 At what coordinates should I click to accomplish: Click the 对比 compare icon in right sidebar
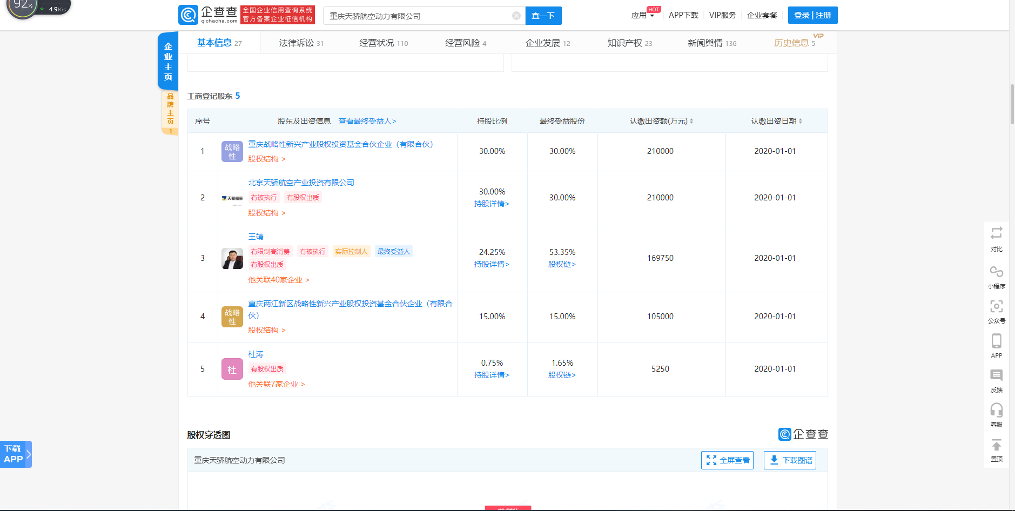(x=996, y=233)
